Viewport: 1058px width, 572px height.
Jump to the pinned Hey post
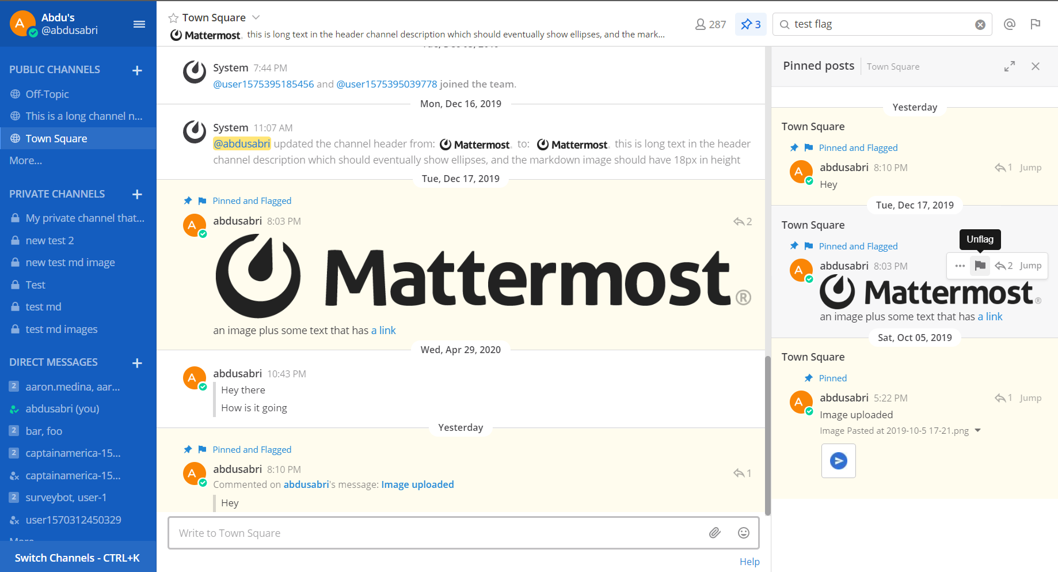(1030, 168)
